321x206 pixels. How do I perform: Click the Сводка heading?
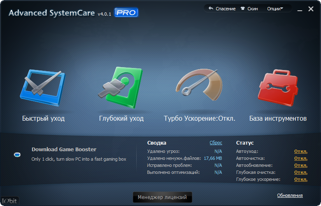pyautogui.click(x=157, y=143)
